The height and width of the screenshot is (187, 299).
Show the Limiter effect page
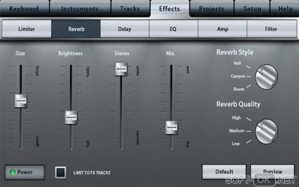tap(26, 29)
